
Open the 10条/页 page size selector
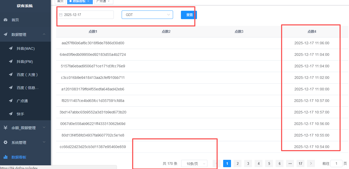click(194, 164)
